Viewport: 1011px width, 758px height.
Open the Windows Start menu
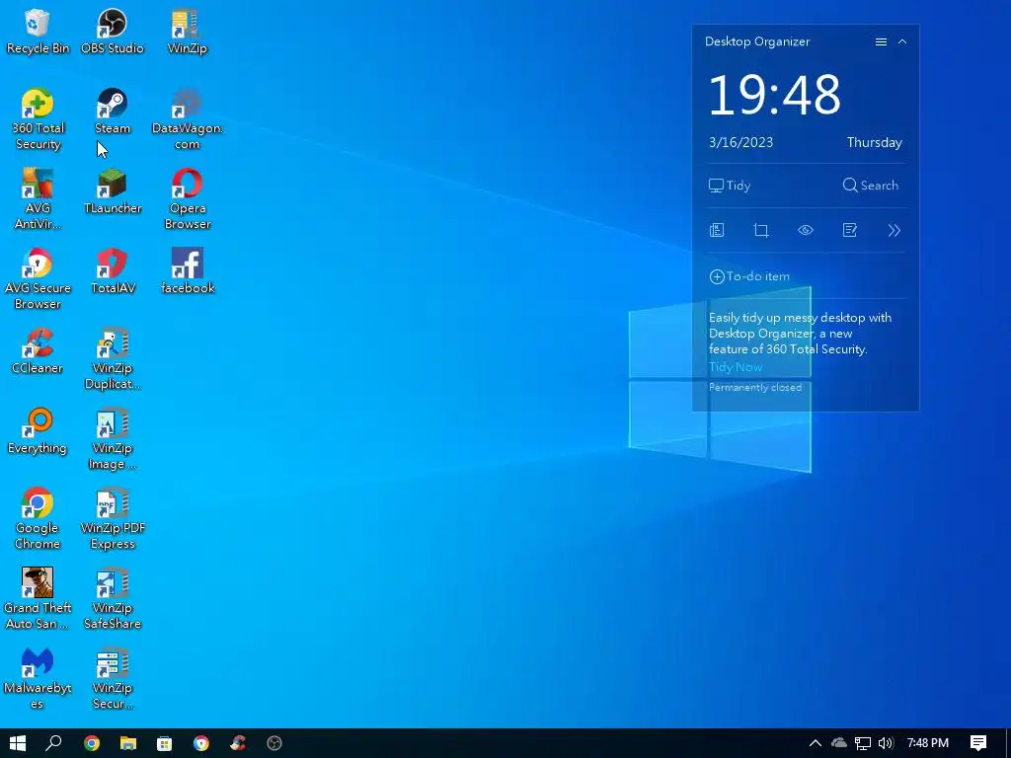18,743
